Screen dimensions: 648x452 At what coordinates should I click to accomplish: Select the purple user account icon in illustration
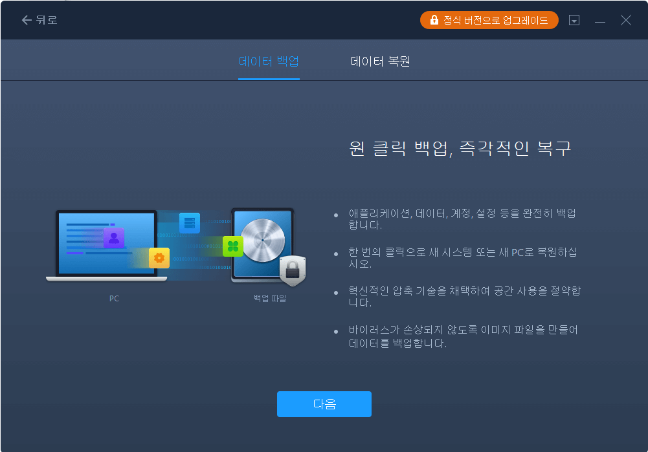pos(113,239)
